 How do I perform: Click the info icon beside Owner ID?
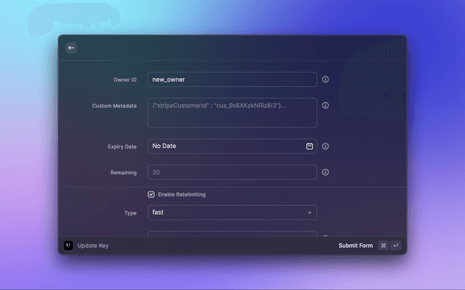click(325, 80)
